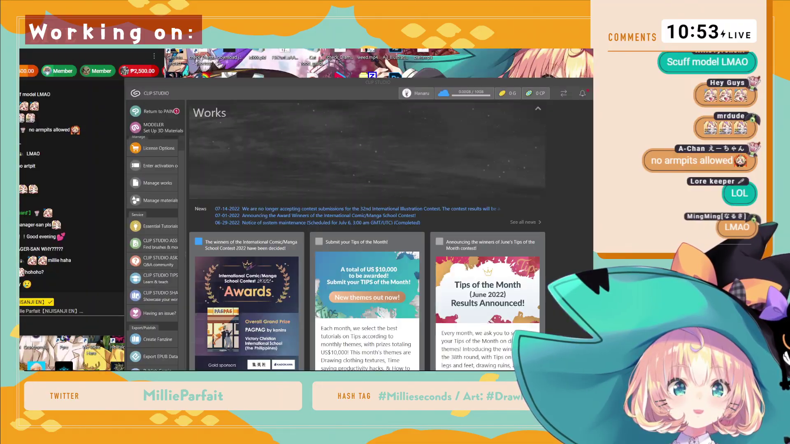Toggle checkbox on Submit your Tips card
This screenshot has height=444, width=790.
point(319,241)
